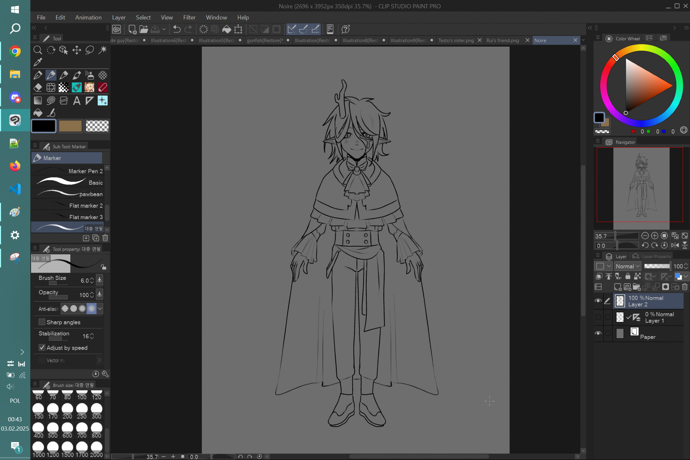
Task: Hide the Paper layer eye icon
Action: [x=598, y=333]
